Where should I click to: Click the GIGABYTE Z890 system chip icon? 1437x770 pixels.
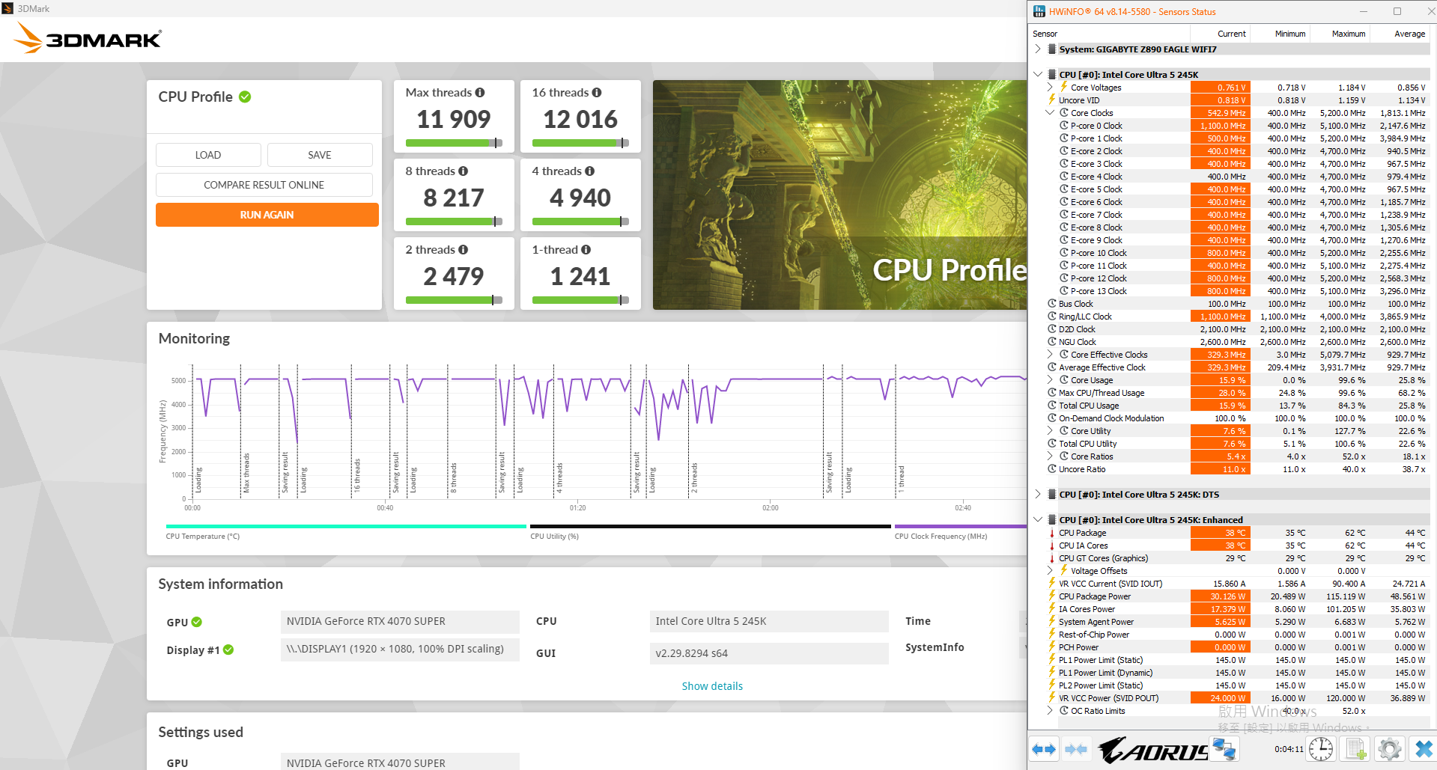1052,49
